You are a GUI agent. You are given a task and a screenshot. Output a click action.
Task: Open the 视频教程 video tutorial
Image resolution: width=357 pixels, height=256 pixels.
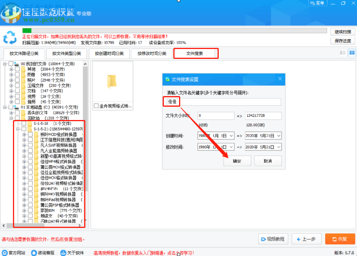[273, 239]
